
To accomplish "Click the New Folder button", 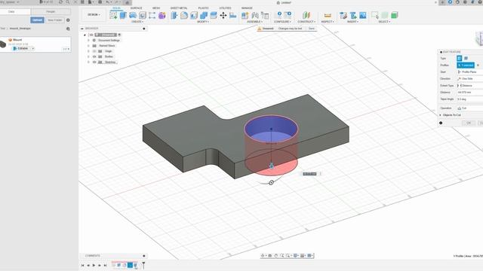I will [55, 20].
